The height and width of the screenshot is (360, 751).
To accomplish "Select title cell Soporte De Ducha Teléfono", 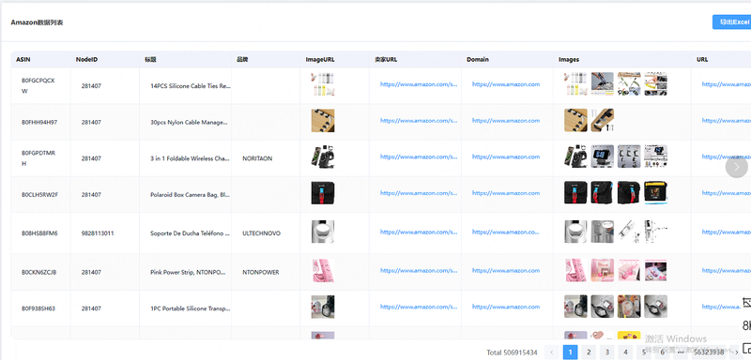I will (x=191, y=233).
